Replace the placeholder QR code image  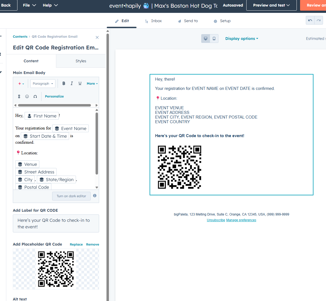(x=76, y=244)
